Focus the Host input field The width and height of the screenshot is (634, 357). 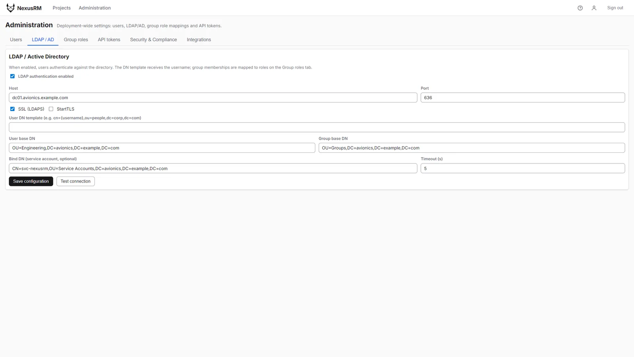coord(213,98)
